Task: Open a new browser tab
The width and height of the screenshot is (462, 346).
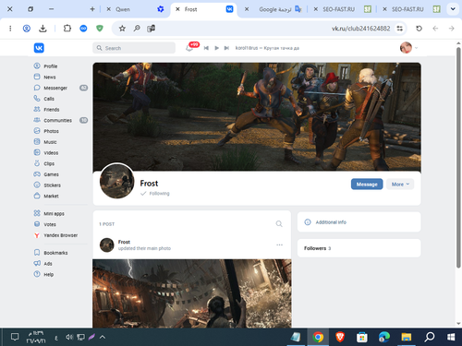Action: (92, 9)
